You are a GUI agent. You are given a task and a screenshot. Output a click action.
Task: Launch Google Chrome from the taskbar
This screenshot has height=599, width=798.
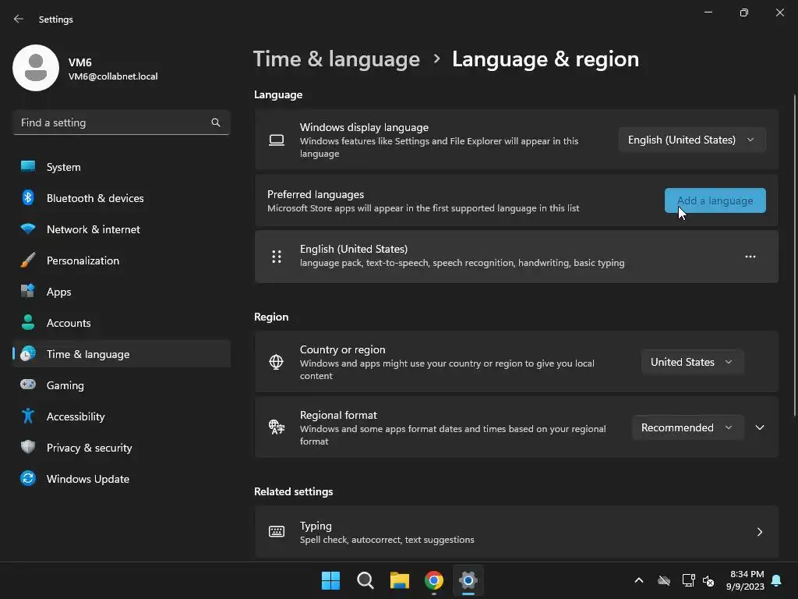coord(433,580)
